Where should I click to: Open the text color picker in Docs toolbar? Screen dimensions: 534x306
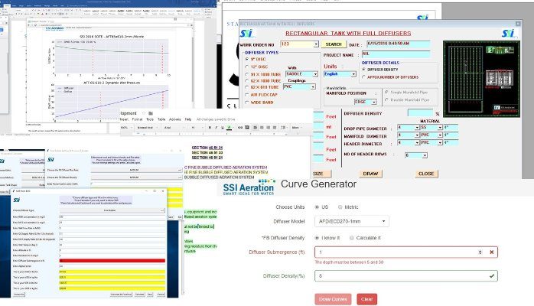pos(230,128)
